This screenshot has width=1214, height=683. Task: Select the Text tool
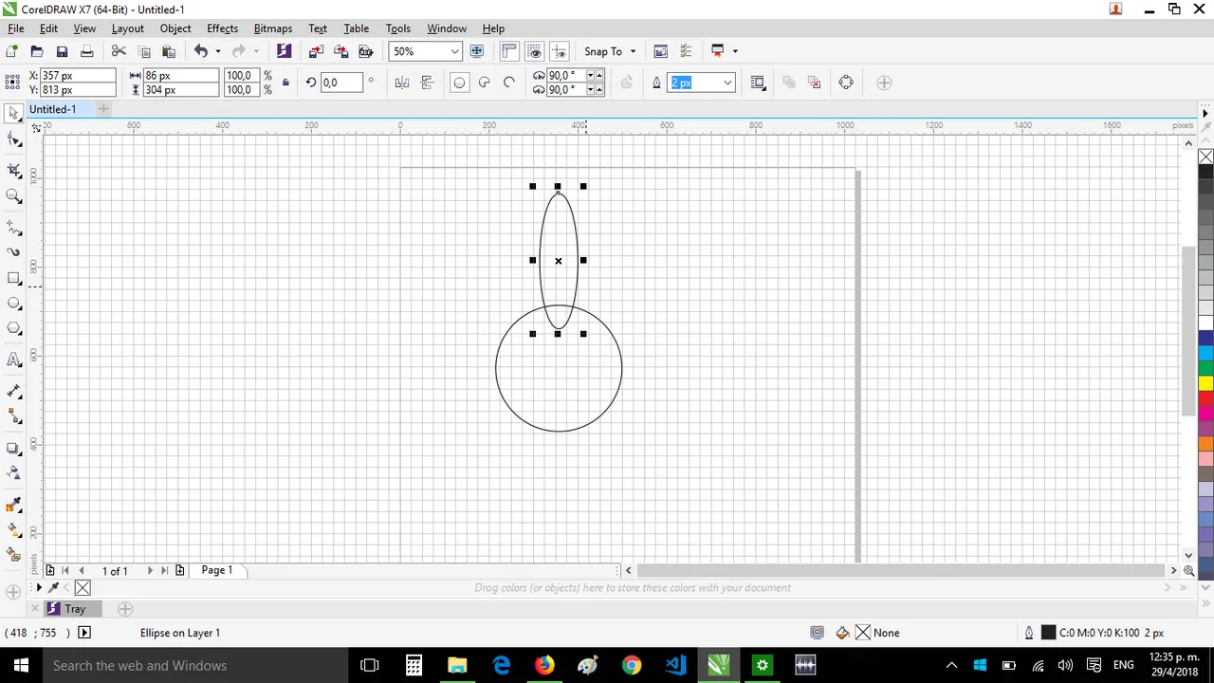click(x=14, y=360)
